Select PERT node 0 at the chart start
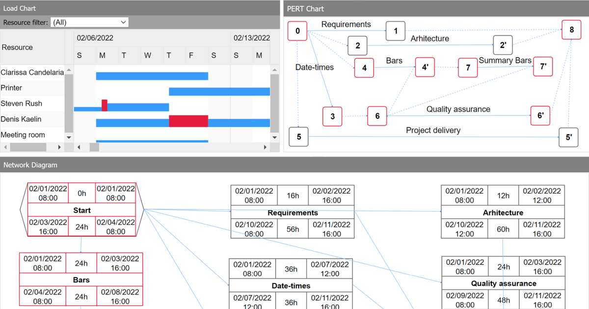Screen dimensions: 589x309 point(297,30)
